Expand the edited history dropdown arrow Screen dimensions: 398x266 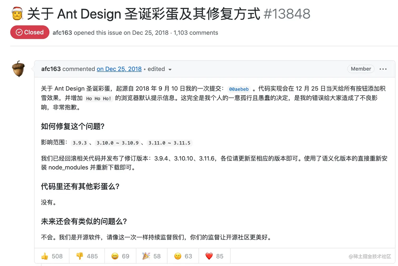coord(170,70)
